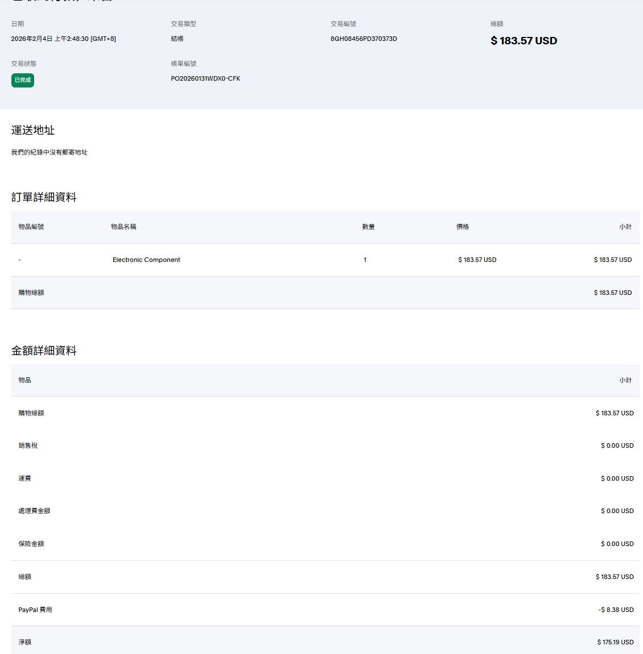Screen dimensions: 643x654
Task: Click the 物品名稱 column header
Action: (123, 227)
